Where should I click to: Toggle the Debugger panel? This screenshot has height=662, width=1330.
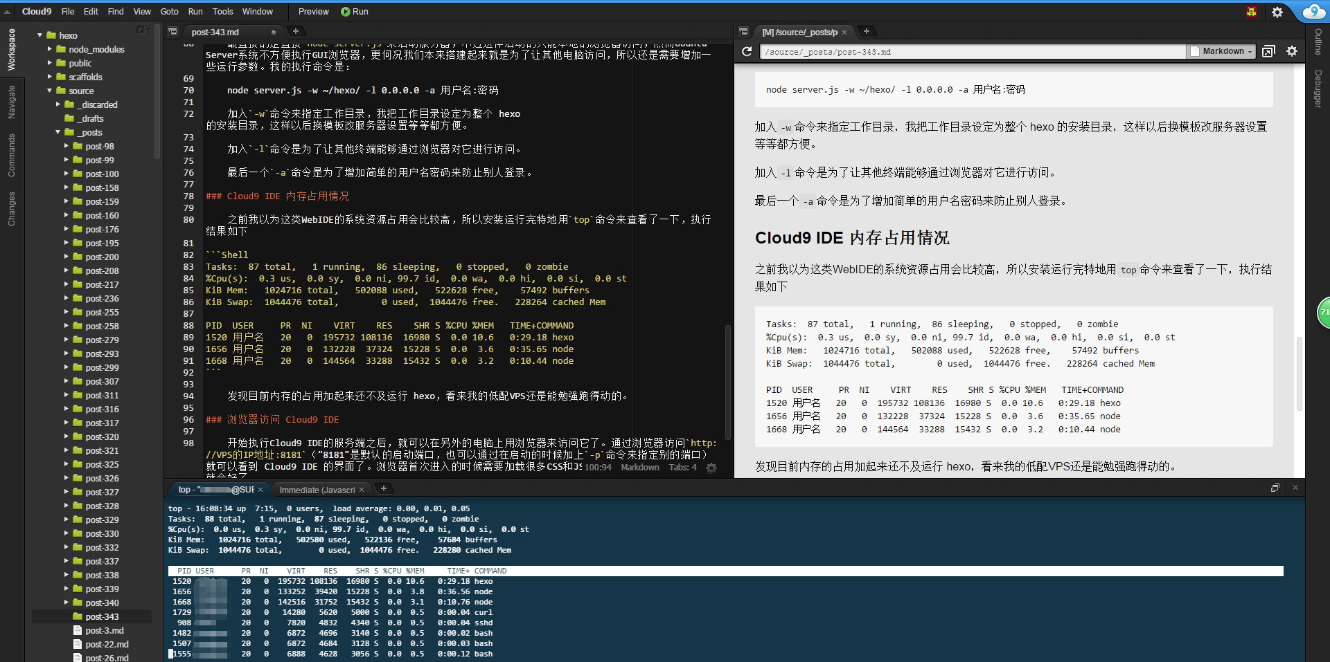pyautogui.click(x=1318, y=89)
